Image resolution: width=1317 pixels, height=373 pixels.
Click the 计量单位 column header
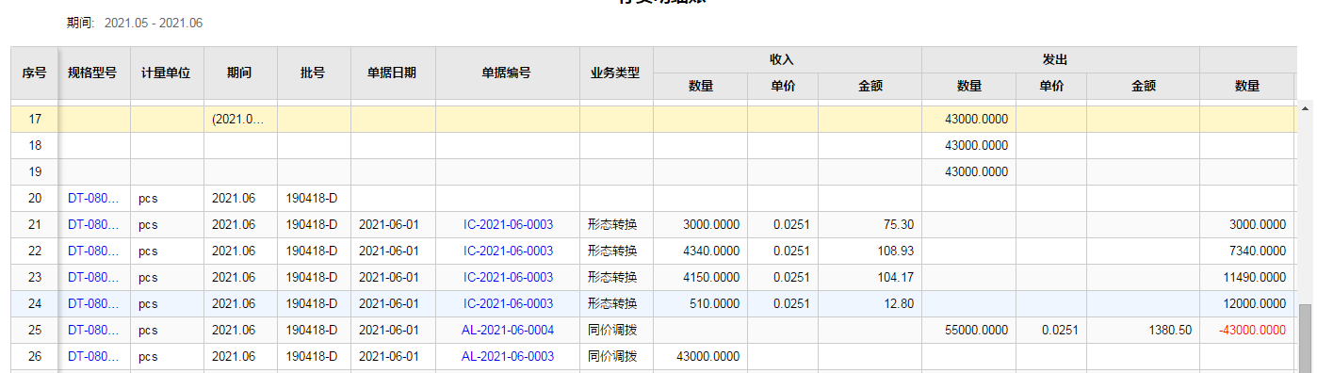[x=167, y=73]
